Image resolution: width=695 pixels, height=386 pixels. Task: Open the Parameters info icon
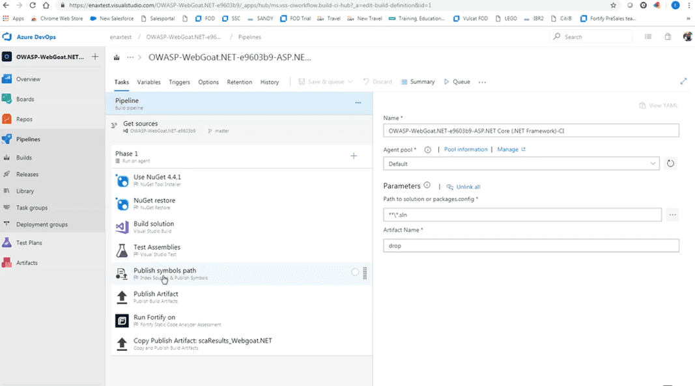click(x=427, y=186)
